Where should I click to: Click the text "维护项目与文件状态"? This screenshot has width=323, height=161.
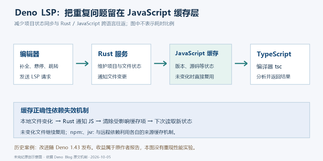(120, 66)
